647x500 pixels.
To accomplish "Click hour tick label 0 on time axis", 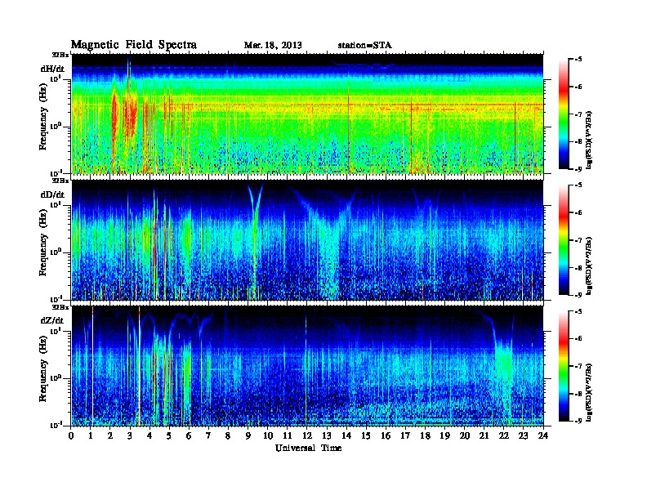I will [x=71, y=436].
